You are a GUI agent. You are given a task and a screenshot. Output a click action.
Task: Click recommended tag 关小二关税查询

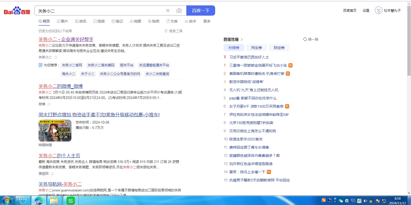[157, 74]
